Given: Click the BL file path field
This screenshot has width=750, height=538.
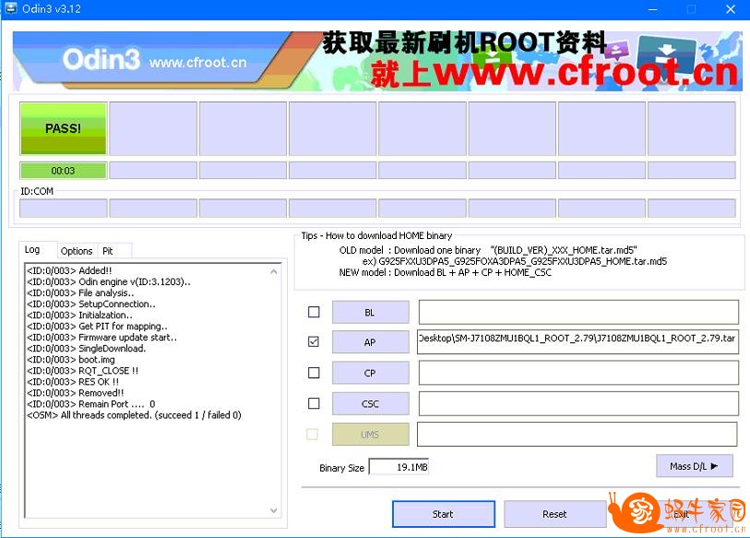Looking at the screenshot, I should click(578, 312).
